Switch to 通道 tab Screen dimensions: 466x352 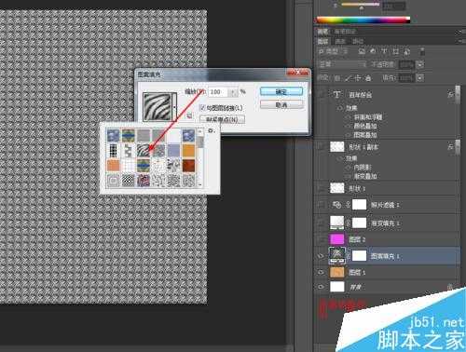pos(340,41)
